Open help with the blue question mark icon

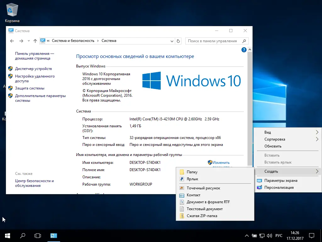[244, 50]
